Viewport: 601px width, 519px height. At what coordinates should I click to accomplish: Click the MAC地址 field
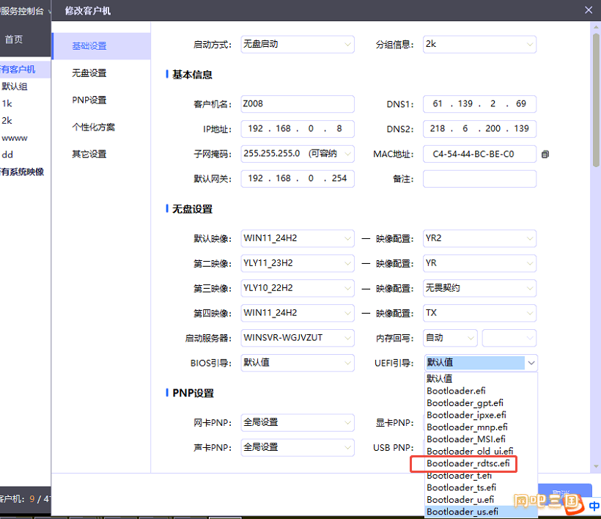pos(479,154)
